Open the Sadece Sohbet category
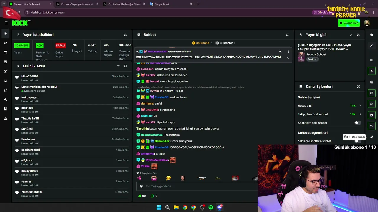This screenshot has height=212, width=378. click(x=316, y=54)
